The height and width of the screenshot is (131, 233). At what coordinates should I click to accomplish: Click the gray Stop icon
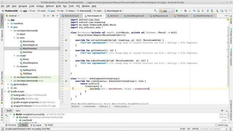202,11
